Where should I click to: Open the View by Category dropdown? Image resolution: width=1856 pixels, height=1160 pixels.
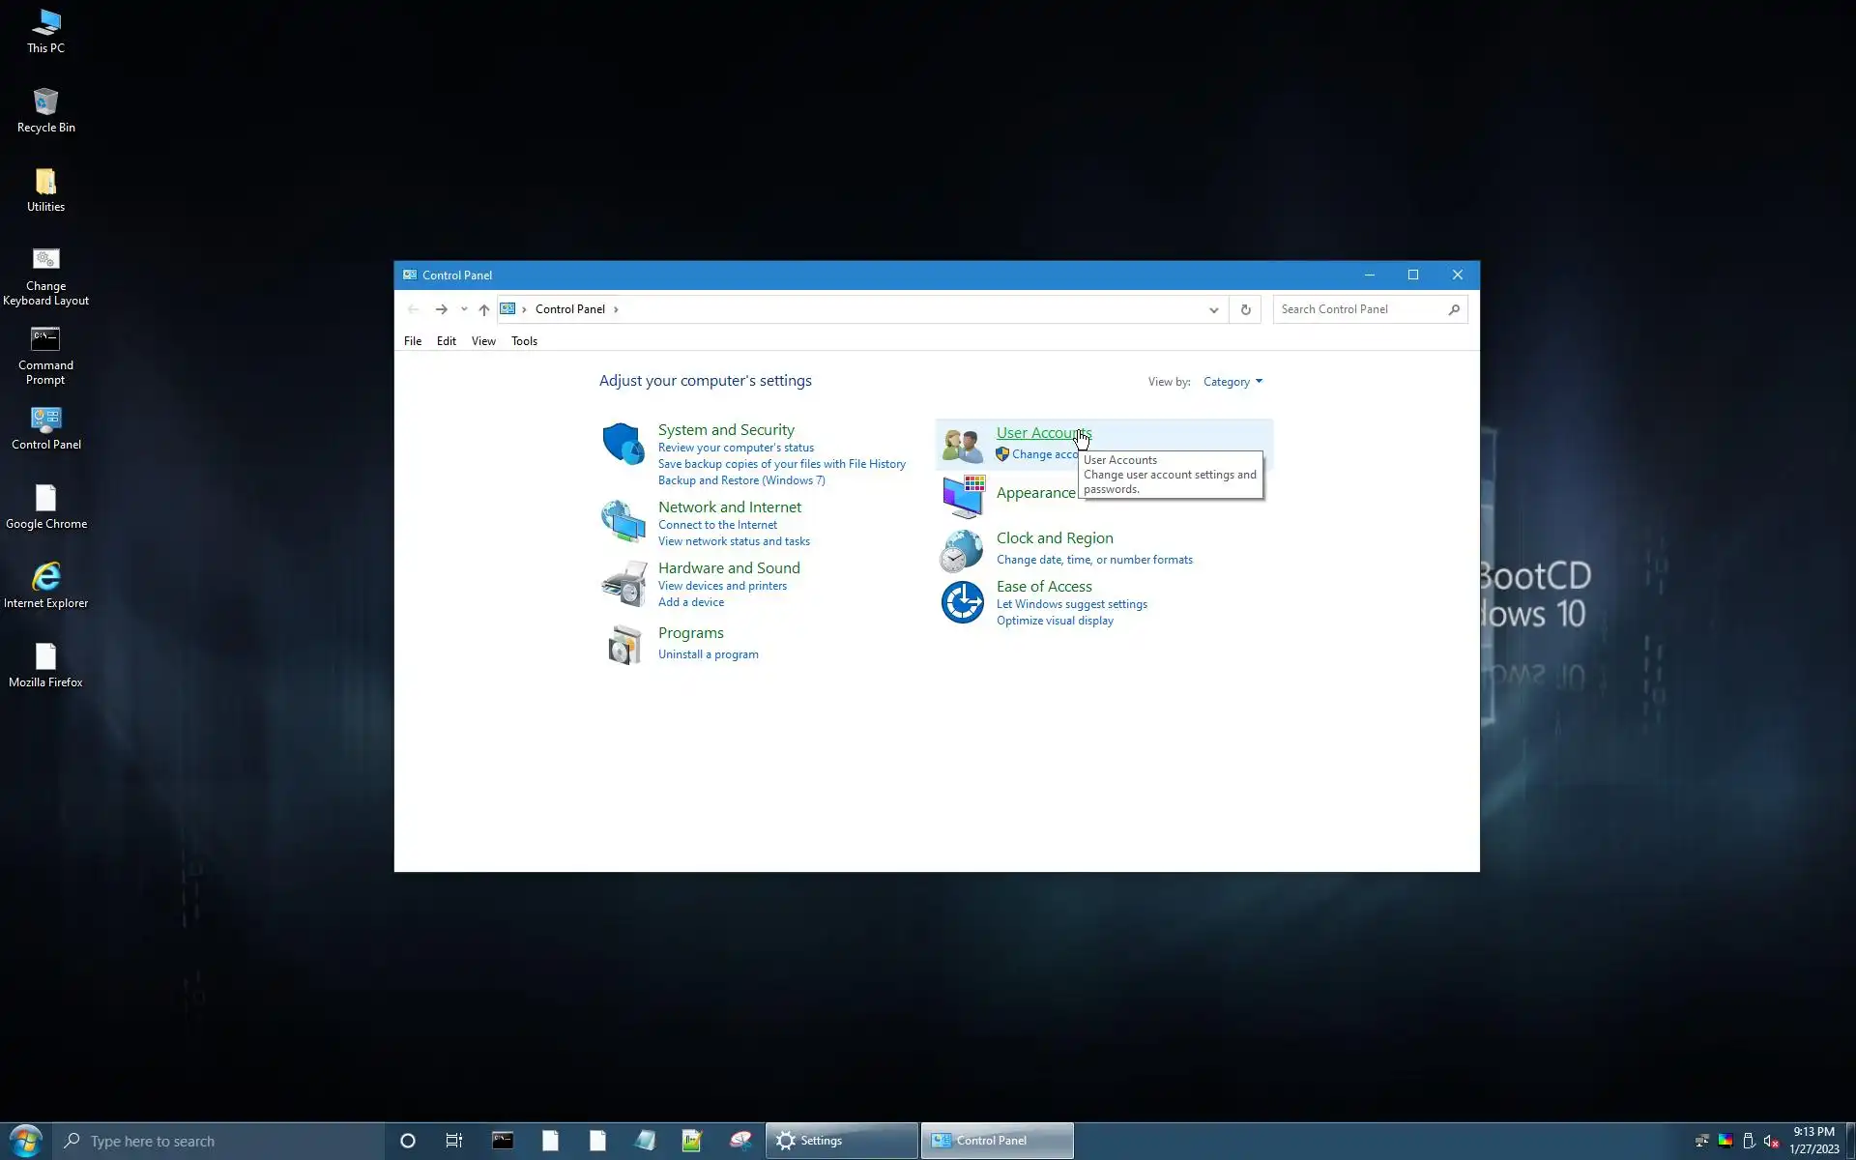(x=1232, y=382)
